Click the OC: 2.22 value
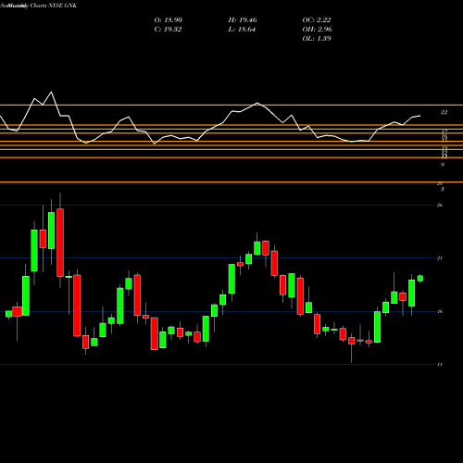This screenshot has height=463, width=463. point(317,20)
